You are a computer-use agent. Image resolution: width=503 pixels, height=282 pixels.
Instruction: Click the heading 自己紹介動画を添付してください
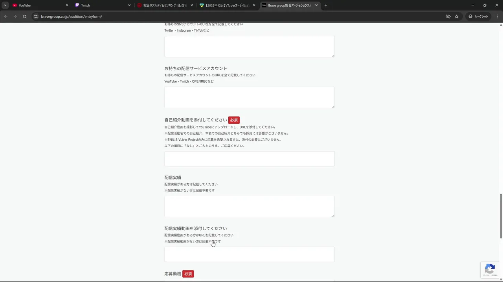[196, 120]
